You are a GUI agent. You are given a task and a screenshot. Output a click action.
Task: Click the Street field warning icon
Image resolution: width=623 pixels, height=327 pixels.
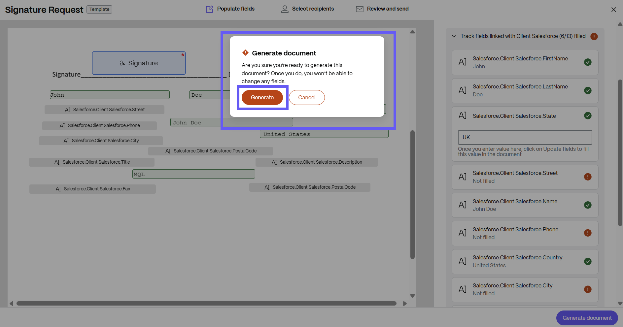[588, 177]
